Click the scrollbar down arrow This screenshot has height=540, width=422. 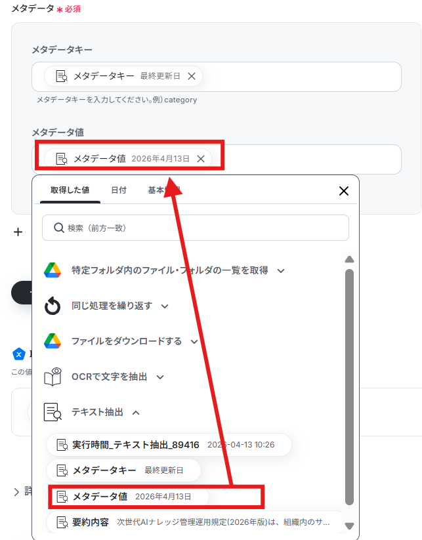pos(349,526)
